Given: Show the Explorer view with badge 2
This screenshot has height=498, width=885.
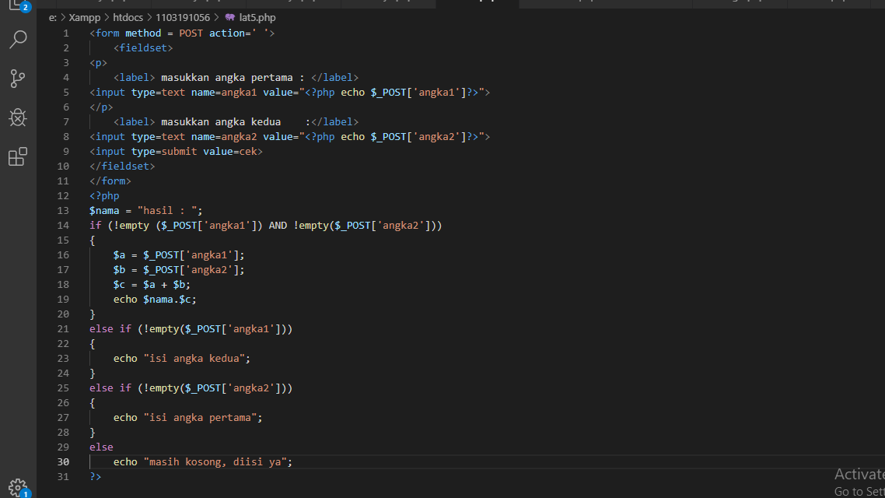Looking at the screenshot, I should click(18, 6).
